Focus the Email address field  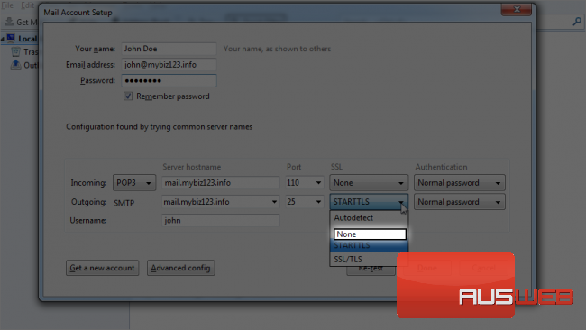tap(169, 65)
